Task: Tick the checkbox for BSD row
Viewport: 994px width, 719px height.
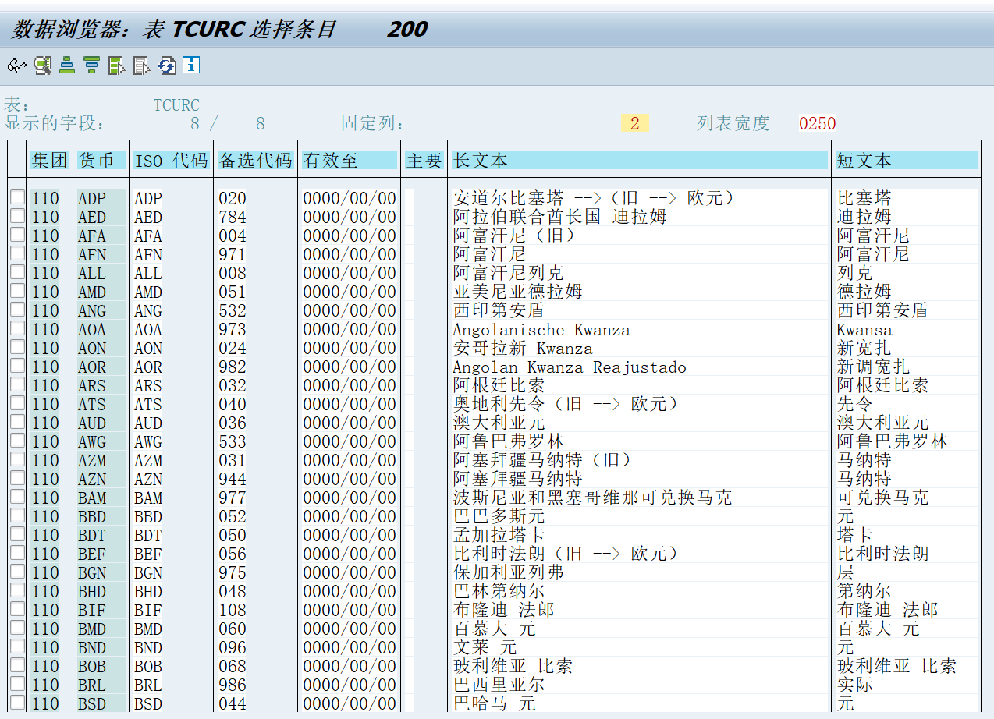Action: 17,703
